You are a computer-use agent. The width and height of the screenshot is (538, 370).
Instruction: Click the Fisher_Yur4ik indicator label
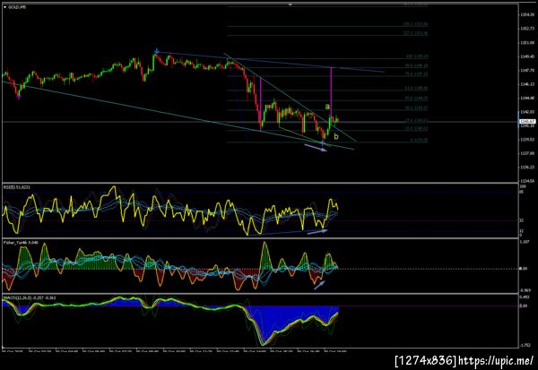pyautogui.click(x=21, y=243)
